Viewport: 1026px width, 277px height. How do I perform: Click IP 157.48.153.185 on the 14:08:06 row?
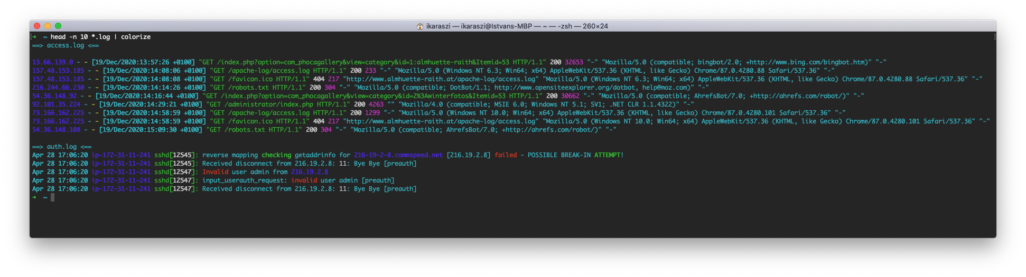click(x=58, y=71)
